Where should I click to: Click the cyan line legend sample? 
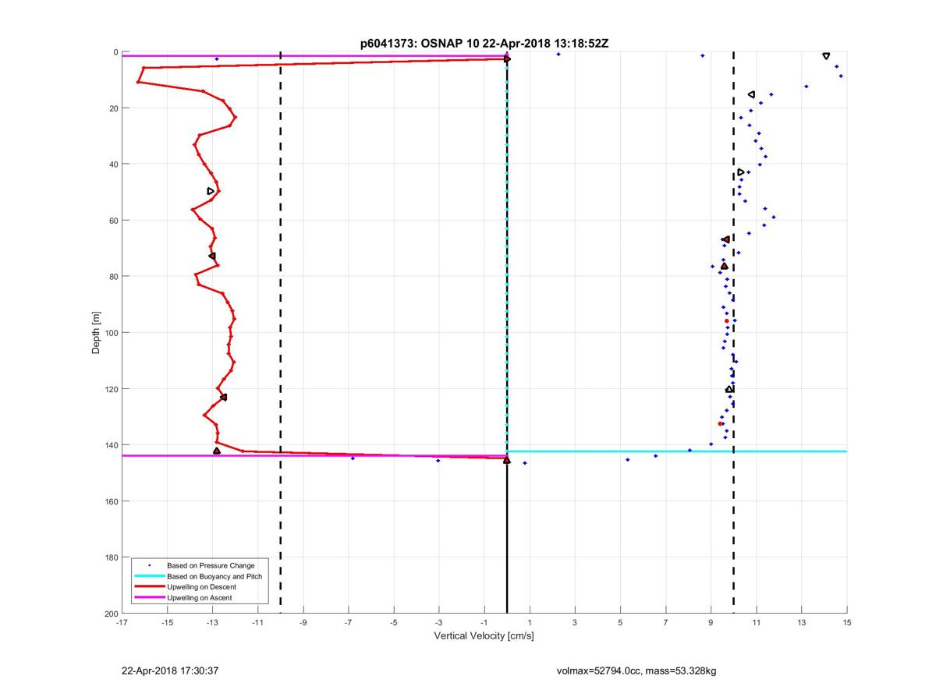(150, 576)
